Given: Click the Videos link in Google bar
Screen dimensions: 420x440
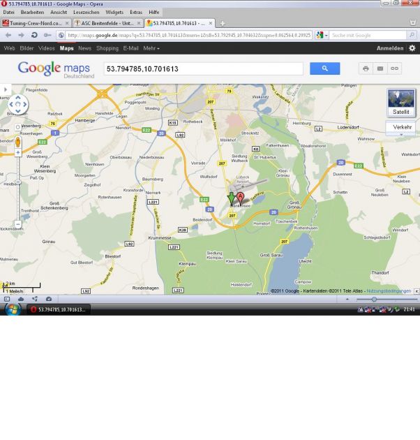Looking at the screenshot, I should (x=47, y=48).
